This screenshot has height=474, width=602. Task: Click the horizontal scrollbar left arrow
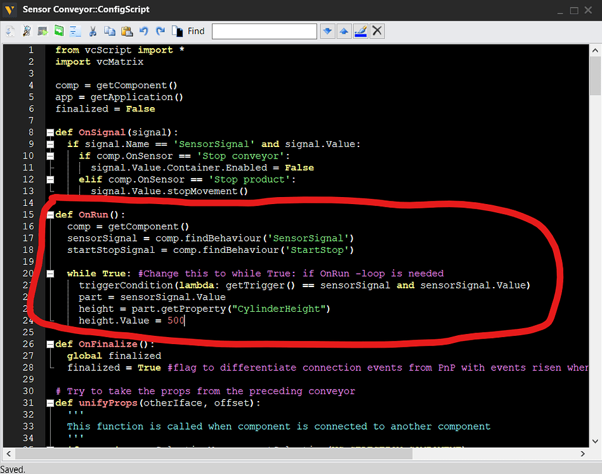[x=8, y=454]
